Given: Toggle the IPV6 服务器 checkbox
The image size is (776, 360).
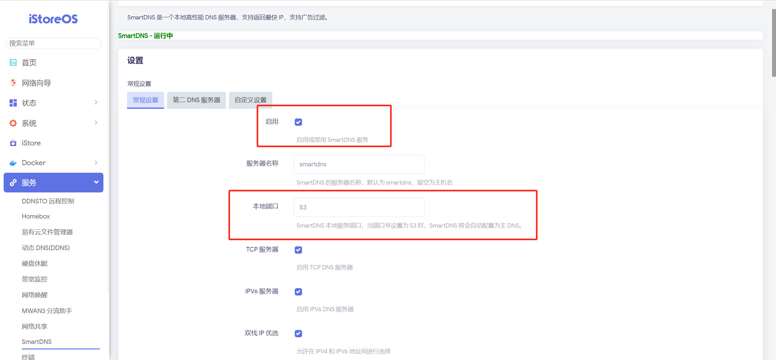Looking at the screenshot, I should 298,292.
